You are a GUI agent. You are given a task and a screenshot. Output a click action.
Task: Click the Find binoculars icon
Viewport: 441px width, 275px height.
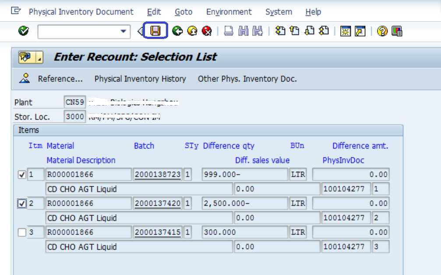tap(243, 31)
